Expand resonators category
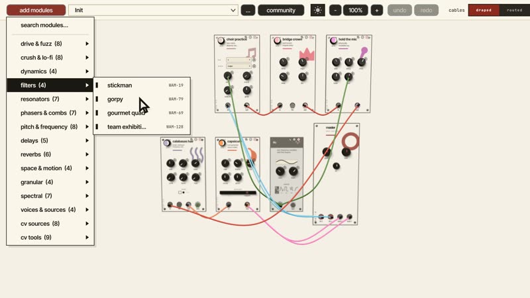Image resolution: width=530 pixels, height=298 pixels. [x=50, y=99]
